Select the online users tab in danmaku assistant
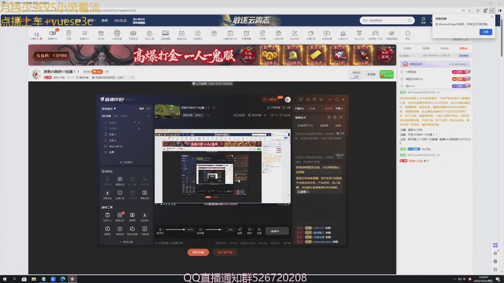The image size is (504, 283). [305, 125]
